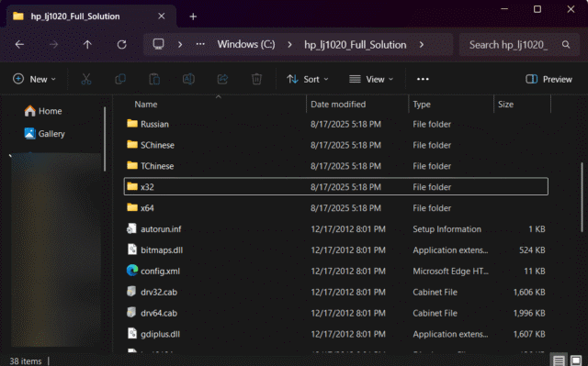Click Windows (C:) in the address path
The height and width of the screenshot is (366, 588).
coord(246,45)
